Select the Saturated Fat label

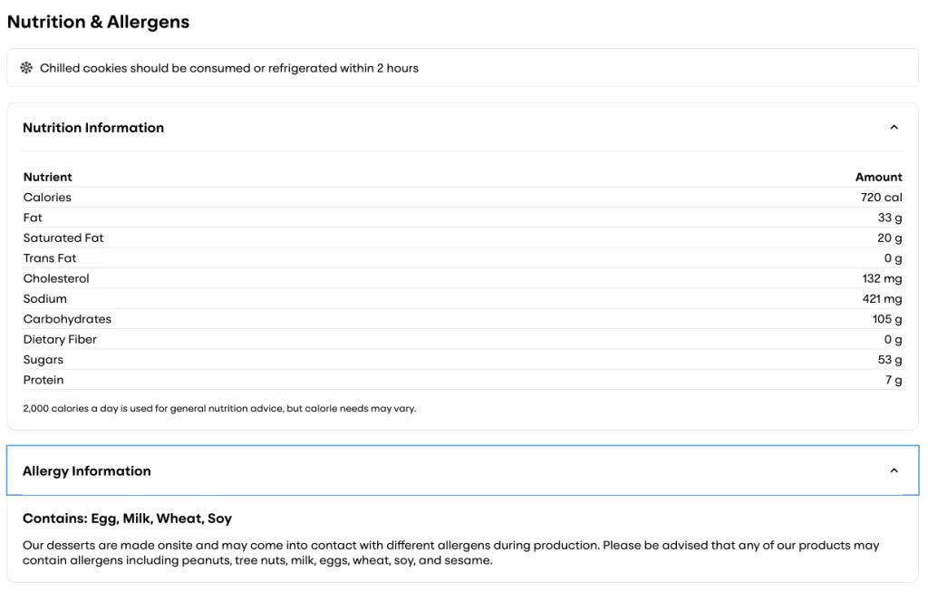click(63, 238)
